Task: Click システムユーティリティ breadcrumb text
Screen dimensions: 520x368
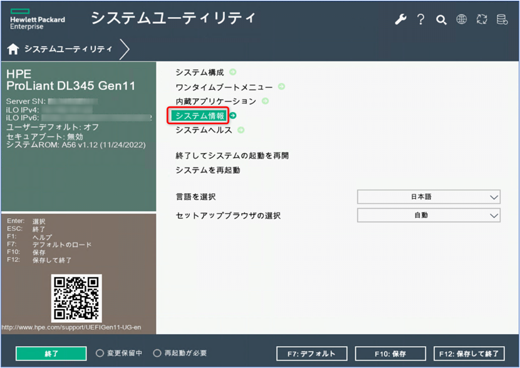Action: coord(68,49)
